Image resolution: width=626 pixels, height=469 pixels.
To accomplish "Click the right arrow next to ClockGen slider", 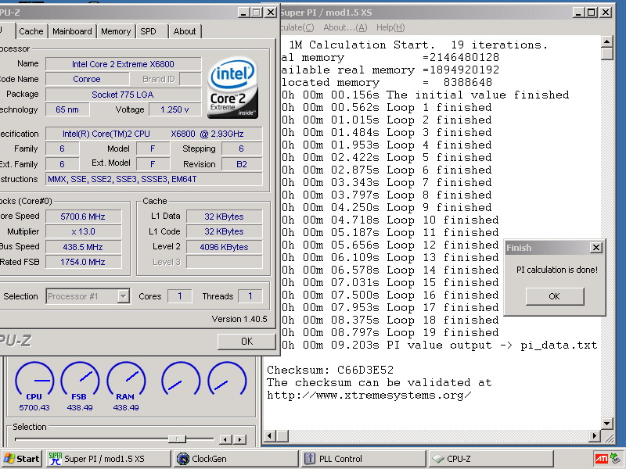I will pyautogui.click(x=239, y=439).
